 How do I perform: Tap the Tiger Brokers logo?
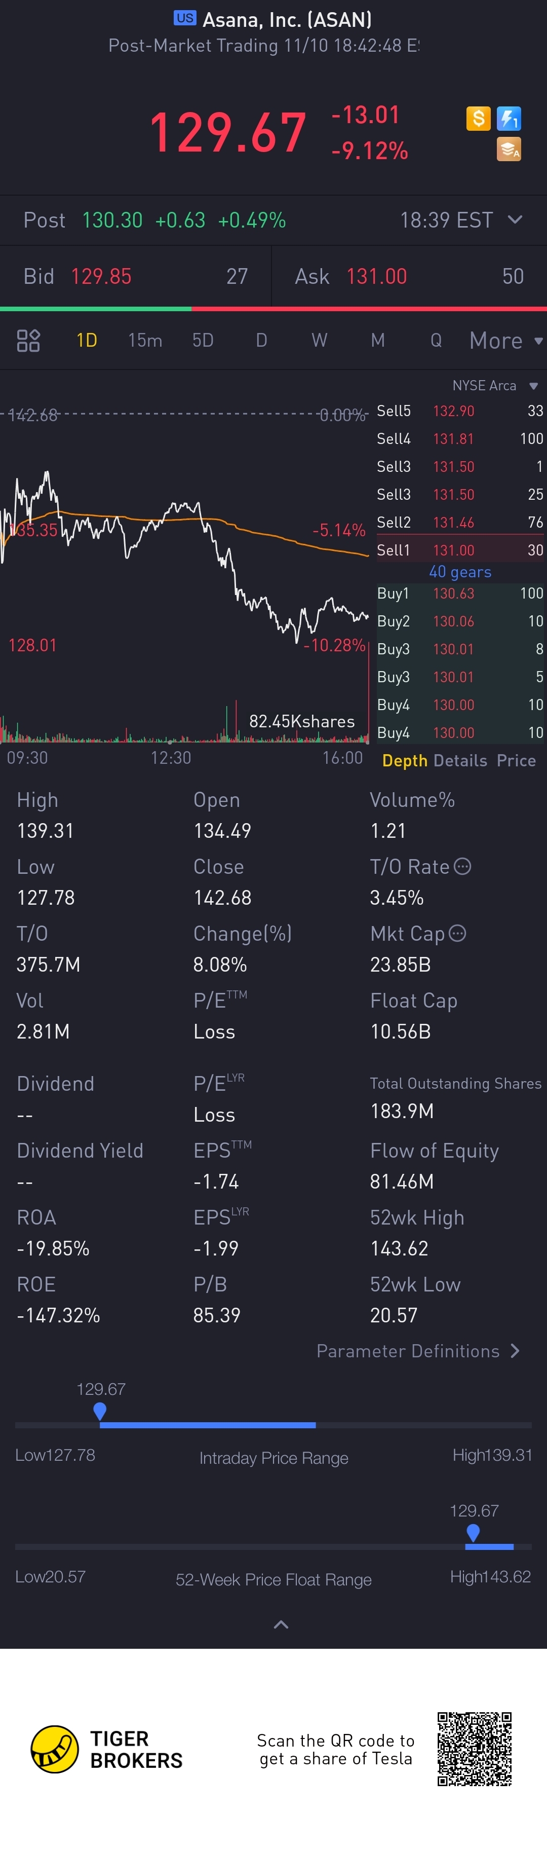tap(55, 1750)
